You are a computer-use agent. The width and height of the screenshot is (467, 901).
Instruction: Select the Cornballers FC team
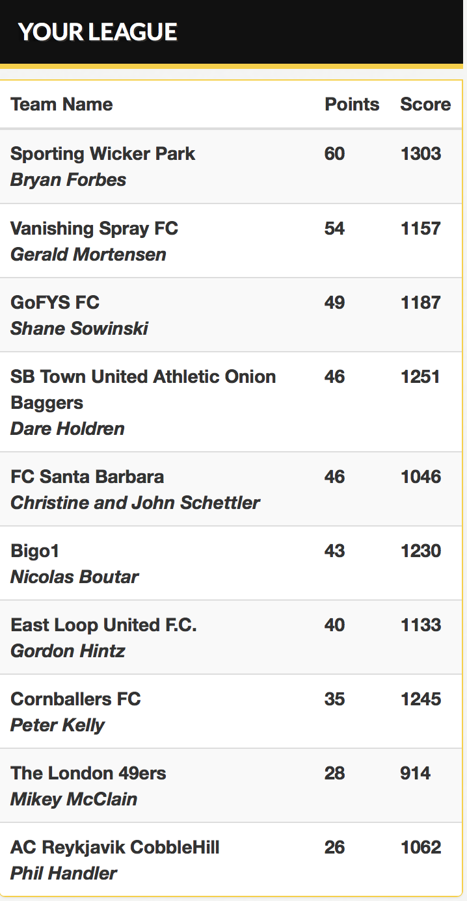75,699
